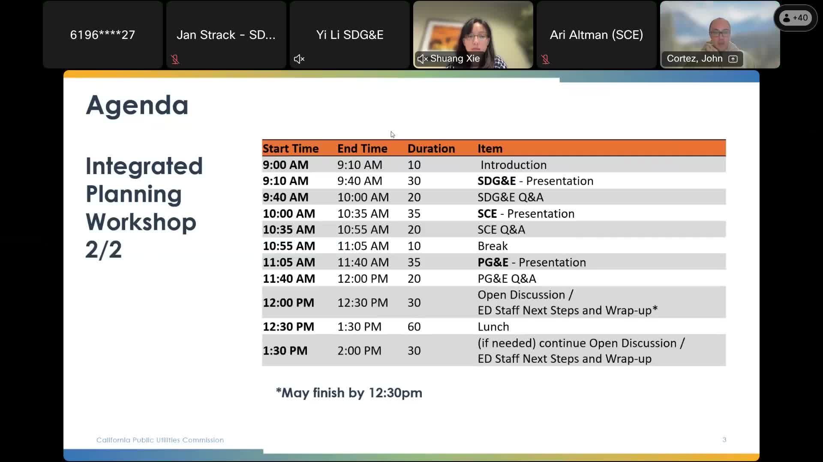This screenshot has width=823, height=462.
Task: Click Jan Strack's muted microphone icon
Action: click(175, 59)
